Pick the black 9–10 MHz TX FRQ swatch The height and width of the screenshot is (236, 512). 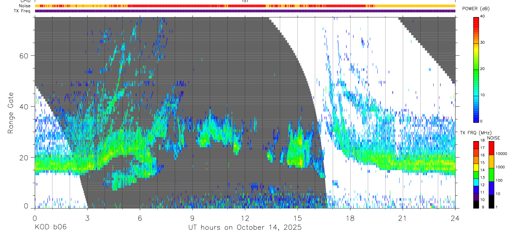tap(476, 204)
